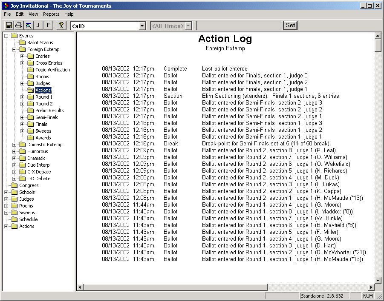Select the Schedule tree item
This screenshot has width=384, height=301.
(x=29, y=219)
